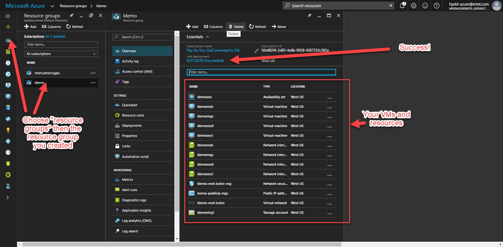Image resolution: width=503 pixels, height=247 pixels.
Task: Open the All subscriptions dropdown
Action: 61,54
